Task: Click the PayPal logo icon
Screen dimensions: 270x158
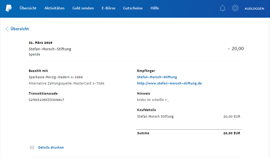Action: pos(9,8)
